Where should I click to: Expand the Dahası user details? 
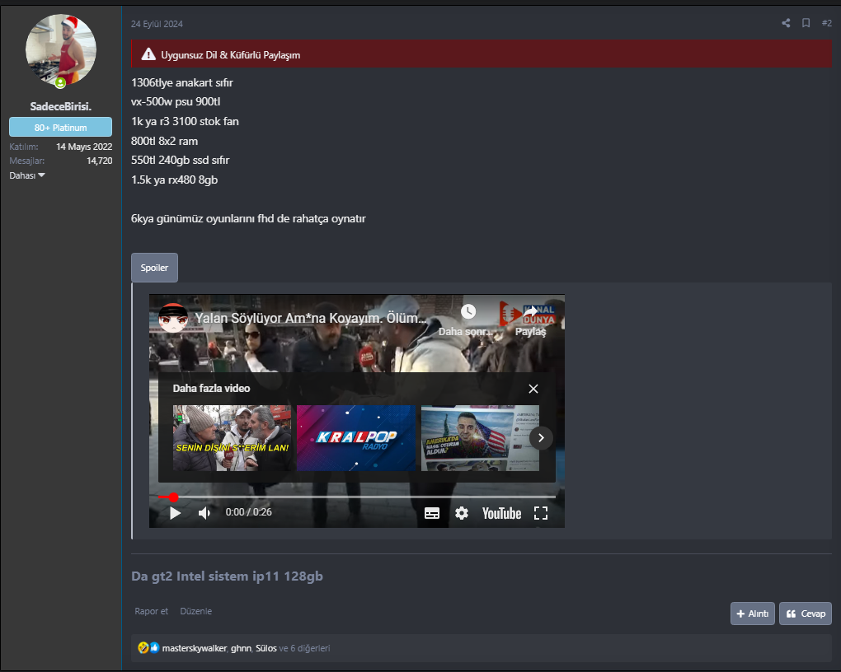coord(27,175)
